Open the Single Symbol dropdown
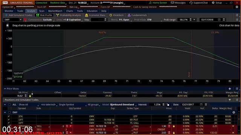241x135 pixels. tap(72, 105)
